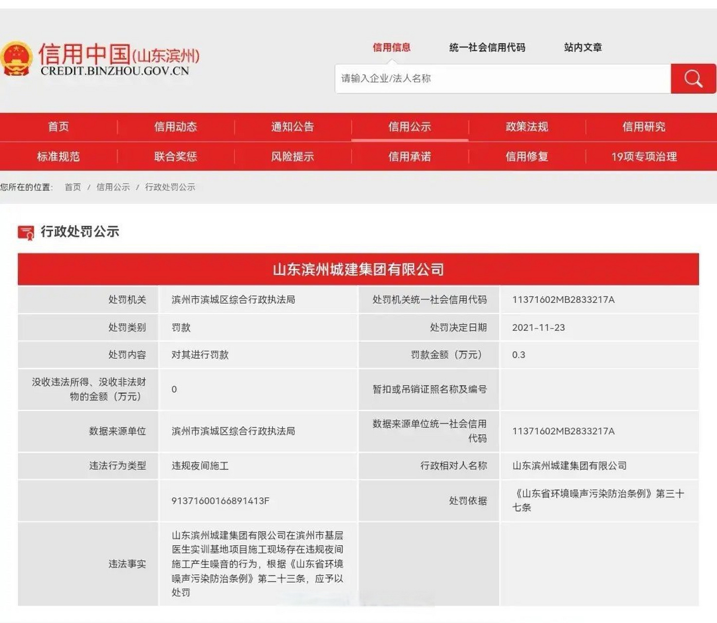Click the 行政相对人名称 label
Screen dimensions: 717x623
point(453,466)
